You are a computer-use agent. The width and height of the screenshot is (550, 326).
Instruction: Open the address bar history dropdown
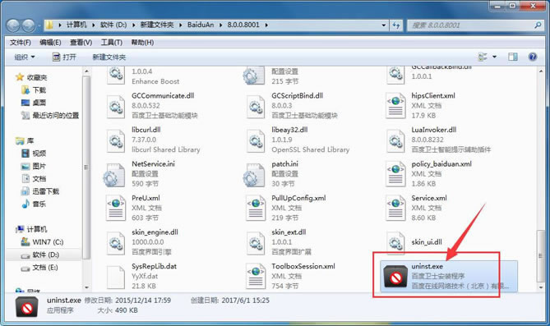(383, 25)
